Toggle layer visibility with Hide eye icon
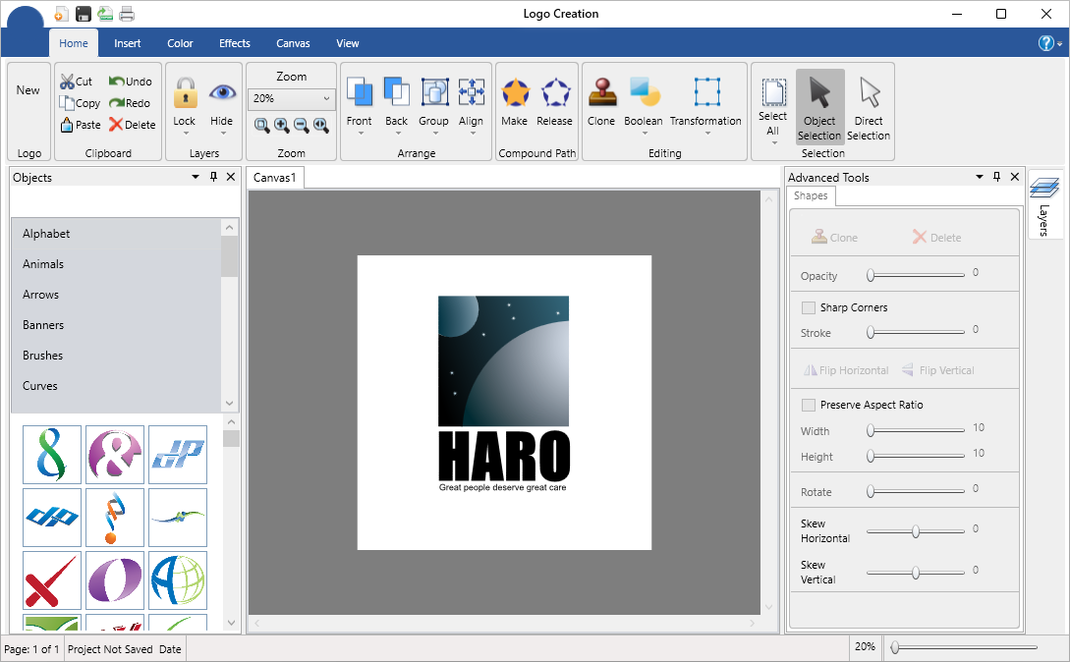The image size is (1070, 662). point(222,94)
